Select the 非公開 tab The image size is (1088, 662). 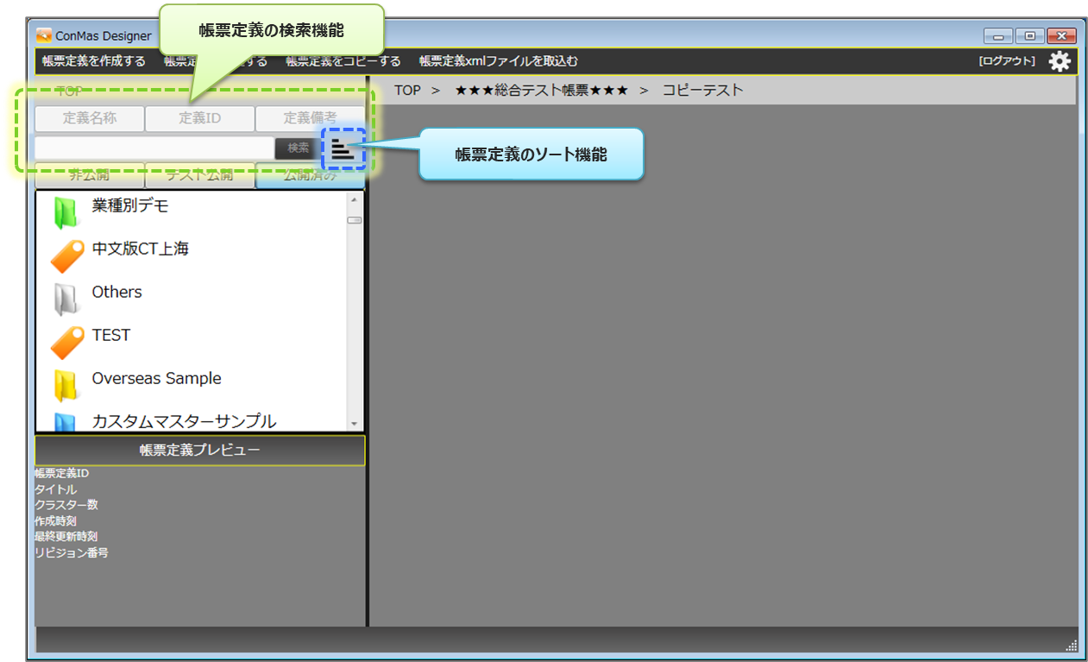pyautogui.click(x=89, y=176)
